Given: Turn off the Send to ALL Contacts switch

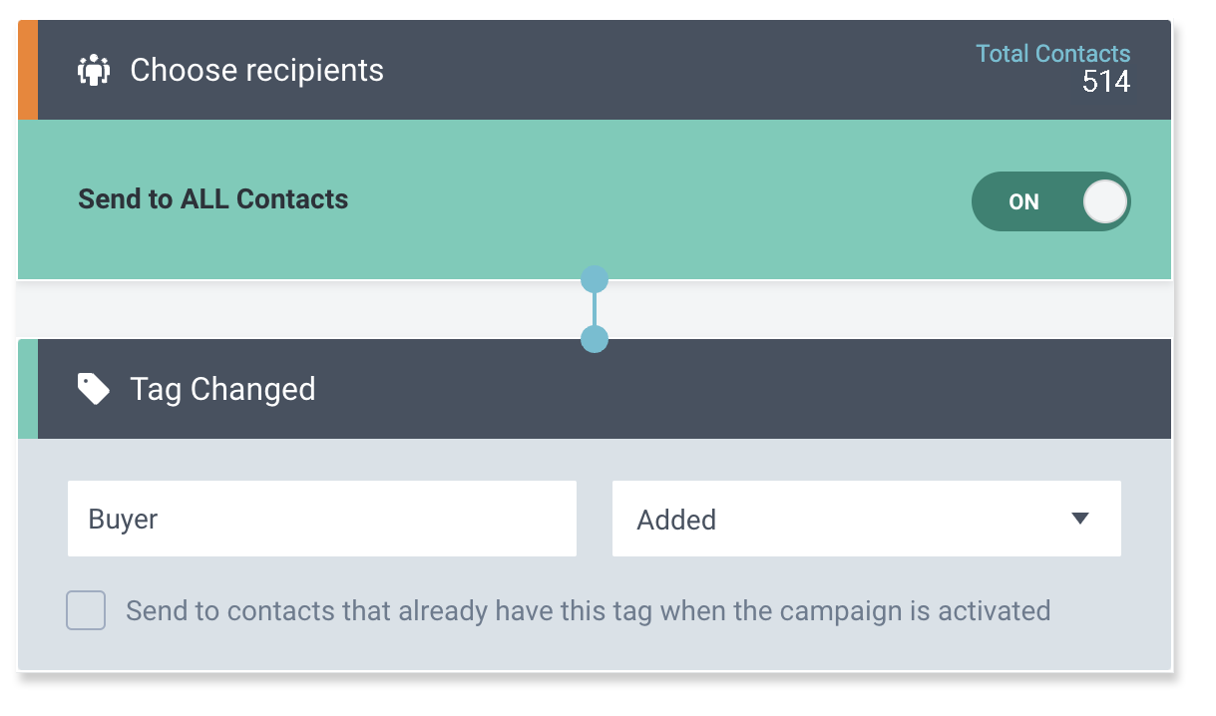Looking at the screenshot, I should [x=1050, y=201].
